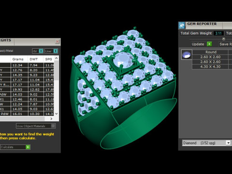
Task: Click the Total Gem Weight label
Action: (x=196, y=33)
